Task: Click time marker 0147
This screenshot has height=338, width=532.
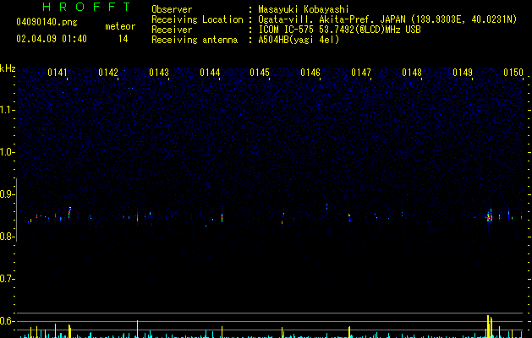Action: pyautogui.click(x=361, y=73)
